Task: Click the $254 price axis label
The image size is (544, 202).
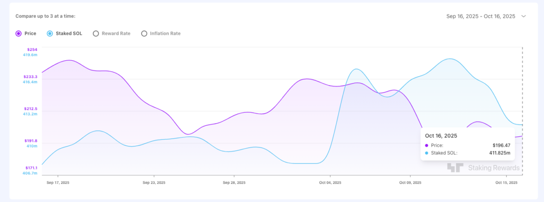Action: (33, 49)
